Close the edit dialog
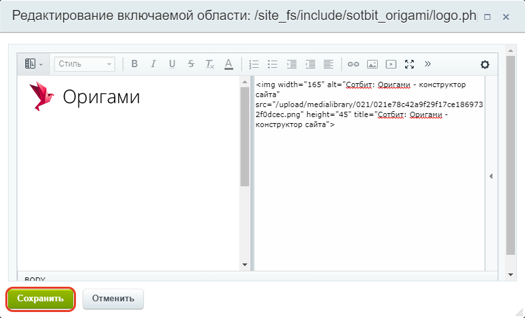Screen dimensions: 525x318 coord(506,17)
